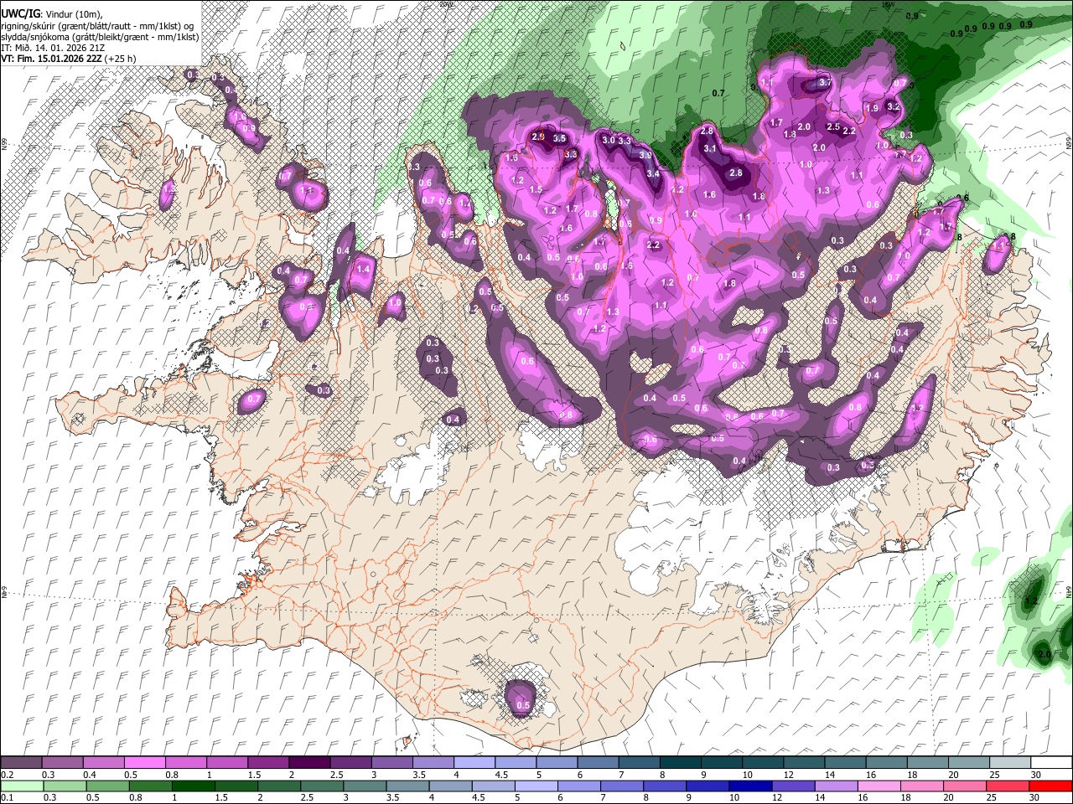The image size is (1073, 804).
Task: Pick the lightest green rain swatch between 0.1 and 0.3
Action: [x=21, y=786]
